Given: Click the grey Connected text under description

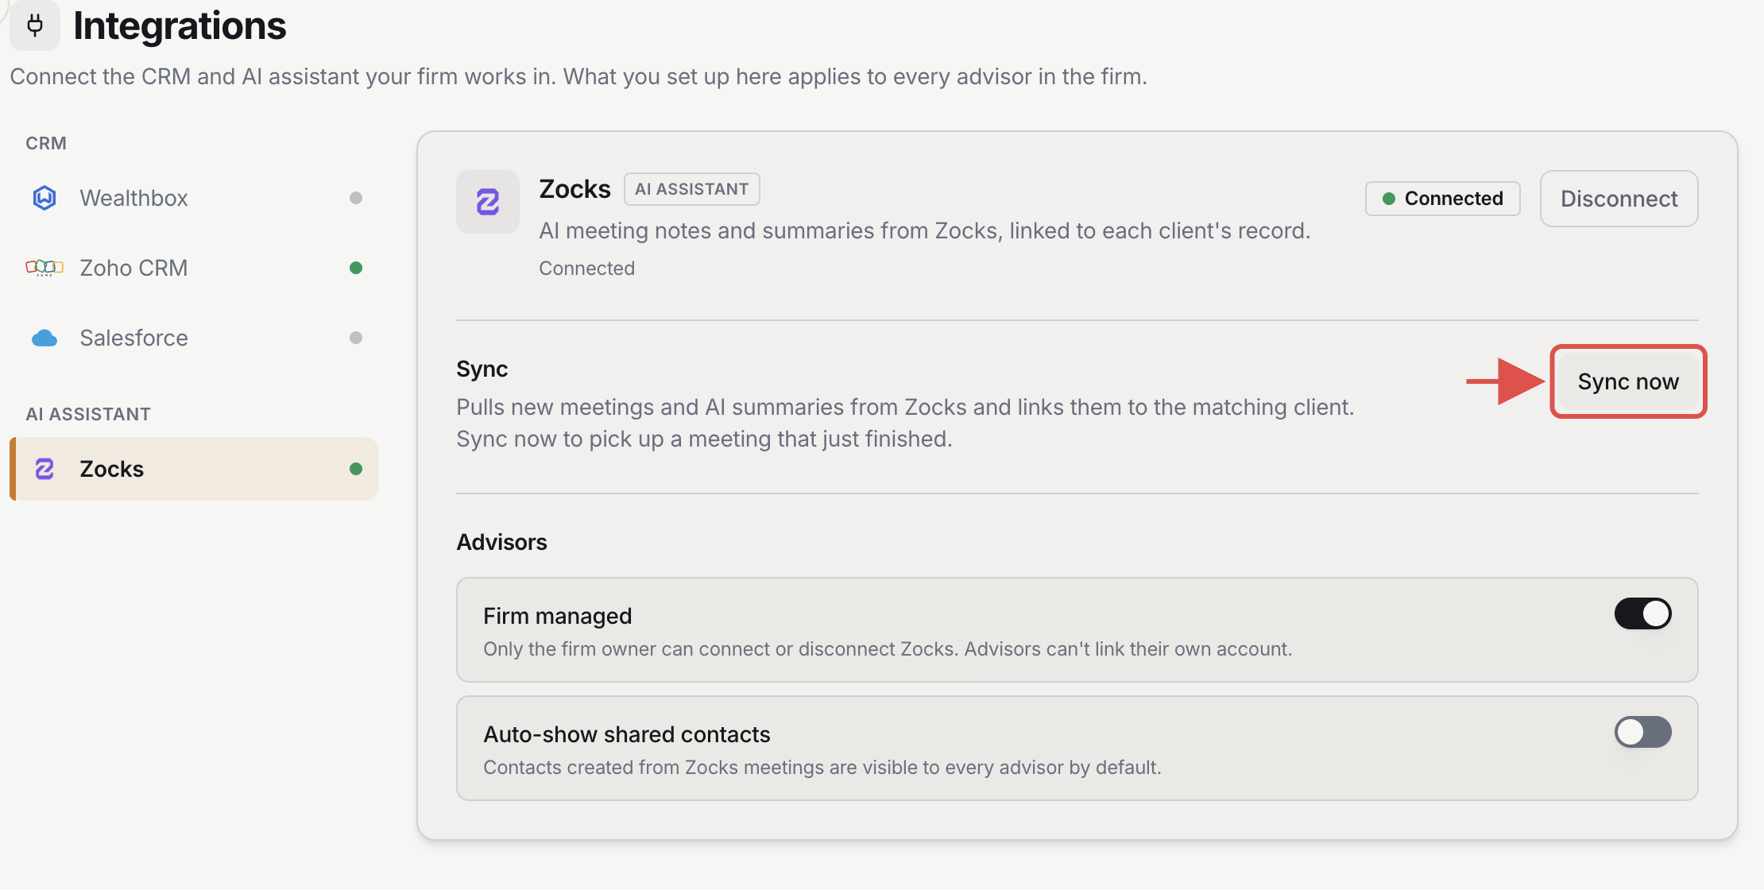Looking at the screenshot, I should click(586, 269).
